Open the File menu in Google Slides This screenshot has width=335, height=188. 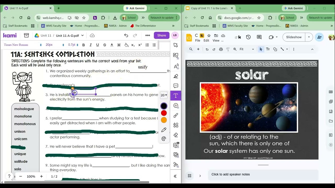198,40
